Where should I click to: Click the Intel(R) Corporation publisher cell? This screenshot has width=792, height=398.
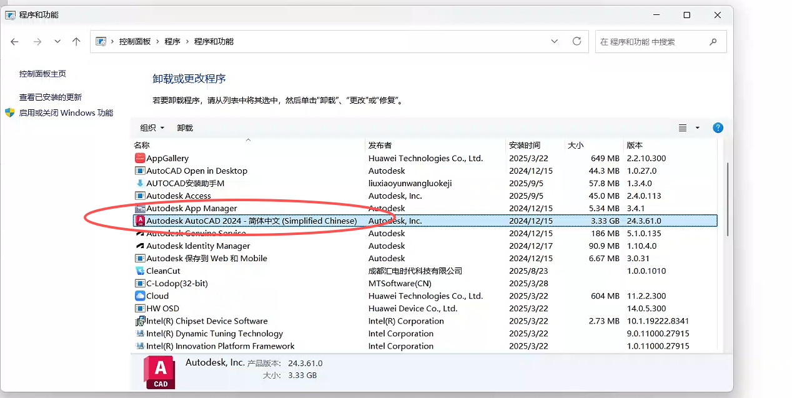[x=406, y=321]
